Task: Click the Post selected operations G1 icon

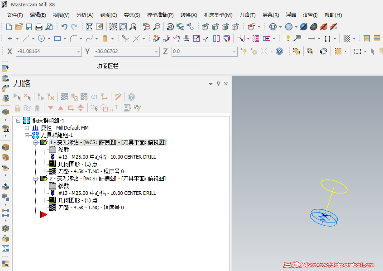Action: click(x=94, y=97)
